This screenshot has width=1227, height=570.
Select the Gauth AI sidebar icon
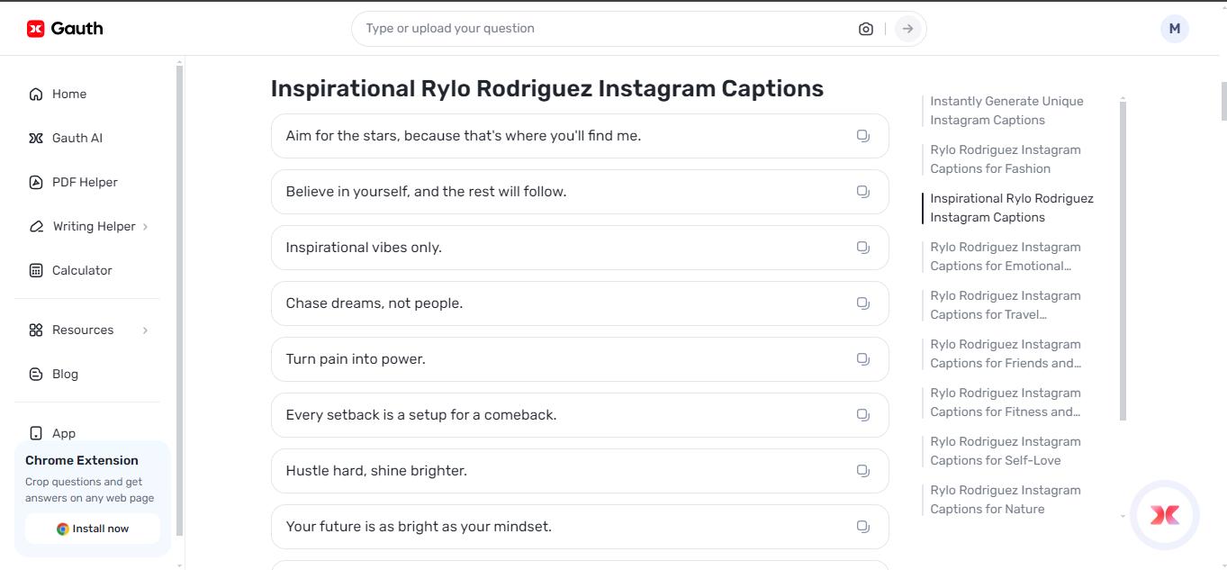point(35,138)
